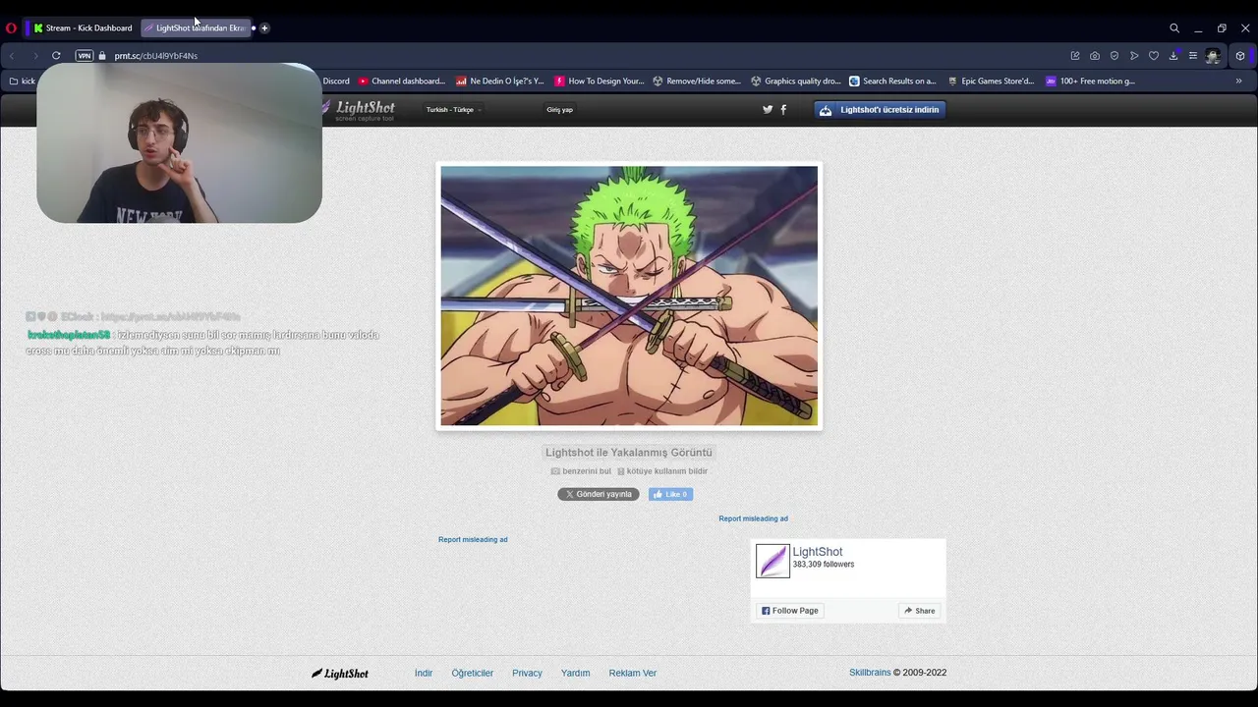
Task: Open the Öğreticiler footer link
Action: (x=473, y=673)
